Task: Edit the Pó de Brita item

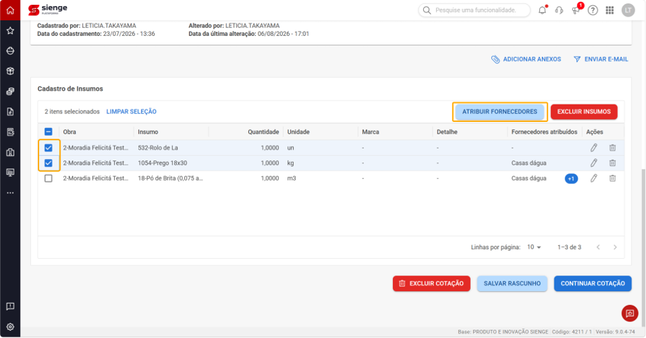Action: (594, 178)
